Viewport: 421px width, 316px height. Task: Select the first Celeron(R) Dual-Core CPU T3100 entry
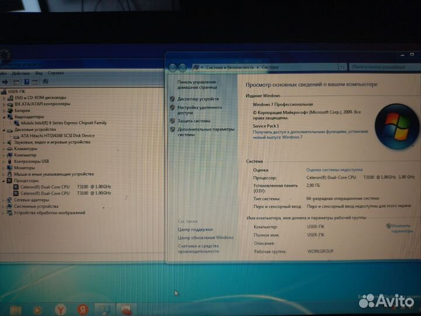[x=65, y=187]
